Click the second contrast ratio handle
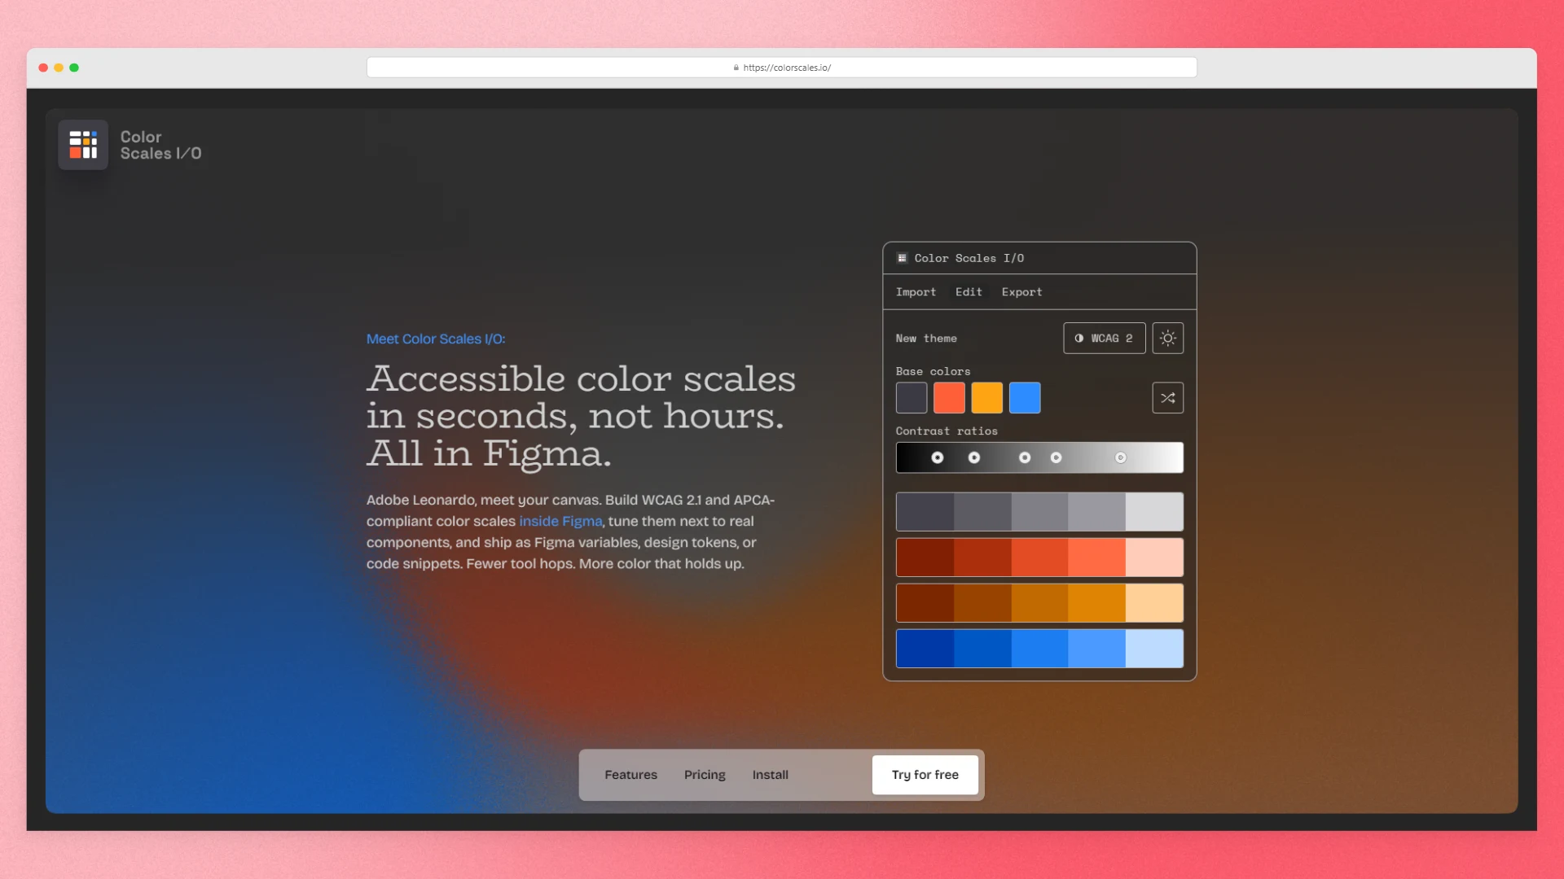 click(x=974, y=457)
